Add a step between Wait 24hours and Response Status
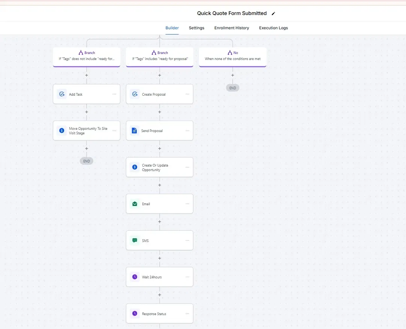406x329 pixels. (160, 295)
